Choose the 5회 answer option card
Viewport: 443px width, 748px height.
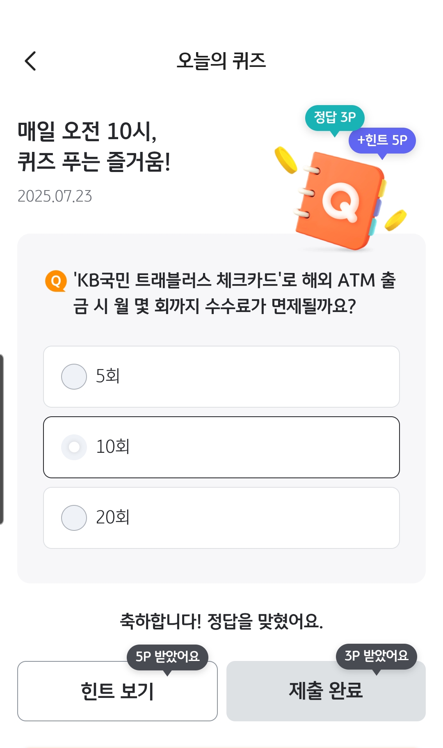tap(221, 376)
